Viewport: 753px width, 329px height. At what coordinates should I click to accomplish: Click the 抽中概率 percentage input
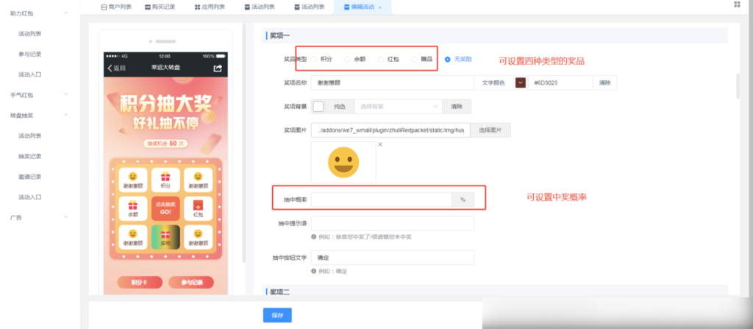coord(382,199)
